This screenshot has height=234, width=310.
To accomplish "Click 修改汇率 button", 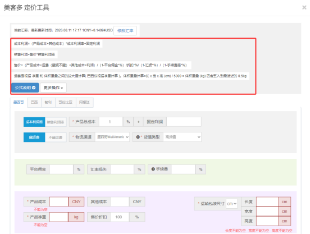I will tap(125, 31).
